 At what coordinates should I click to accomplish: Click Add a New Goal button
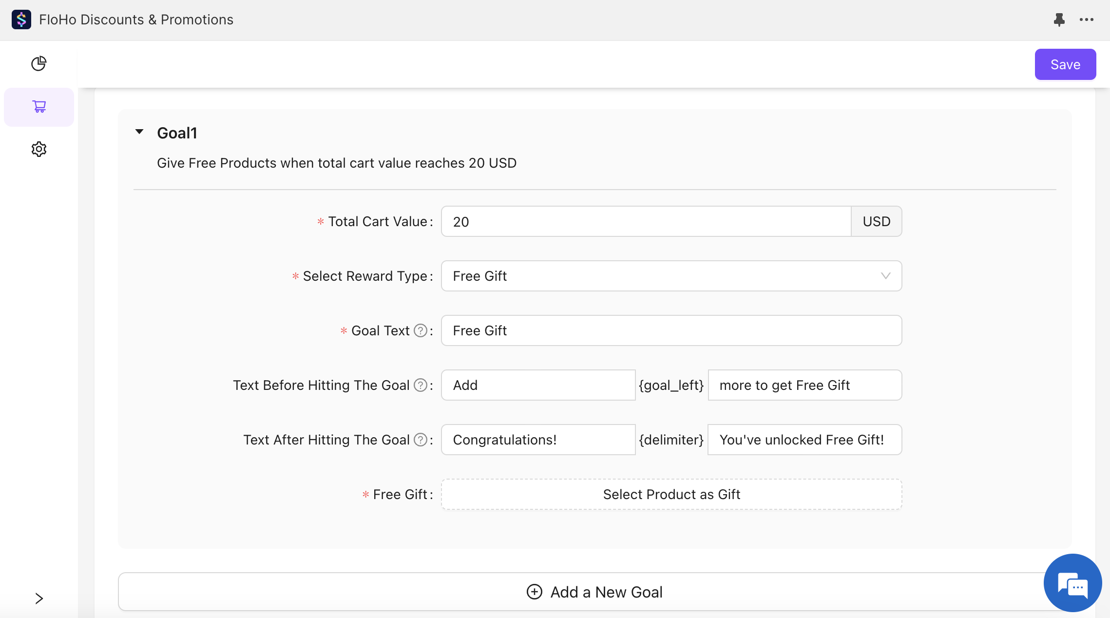[594, 592]
